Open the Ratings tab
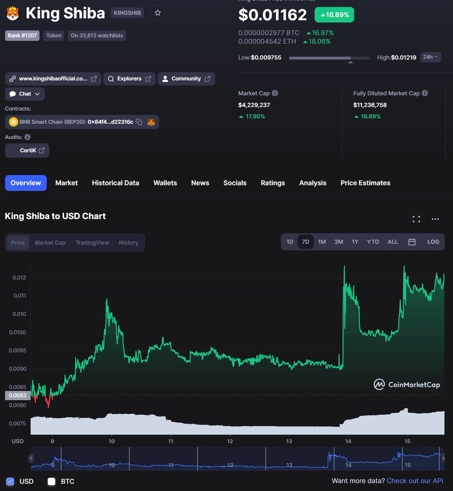 click(x=273, y=183)
